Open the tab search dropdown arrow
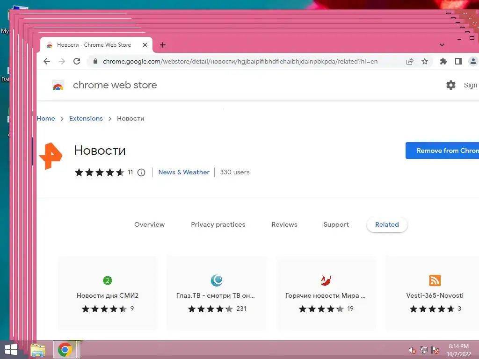Image resolution: width=479 pixels, height=359 pixels. (442, 45)
